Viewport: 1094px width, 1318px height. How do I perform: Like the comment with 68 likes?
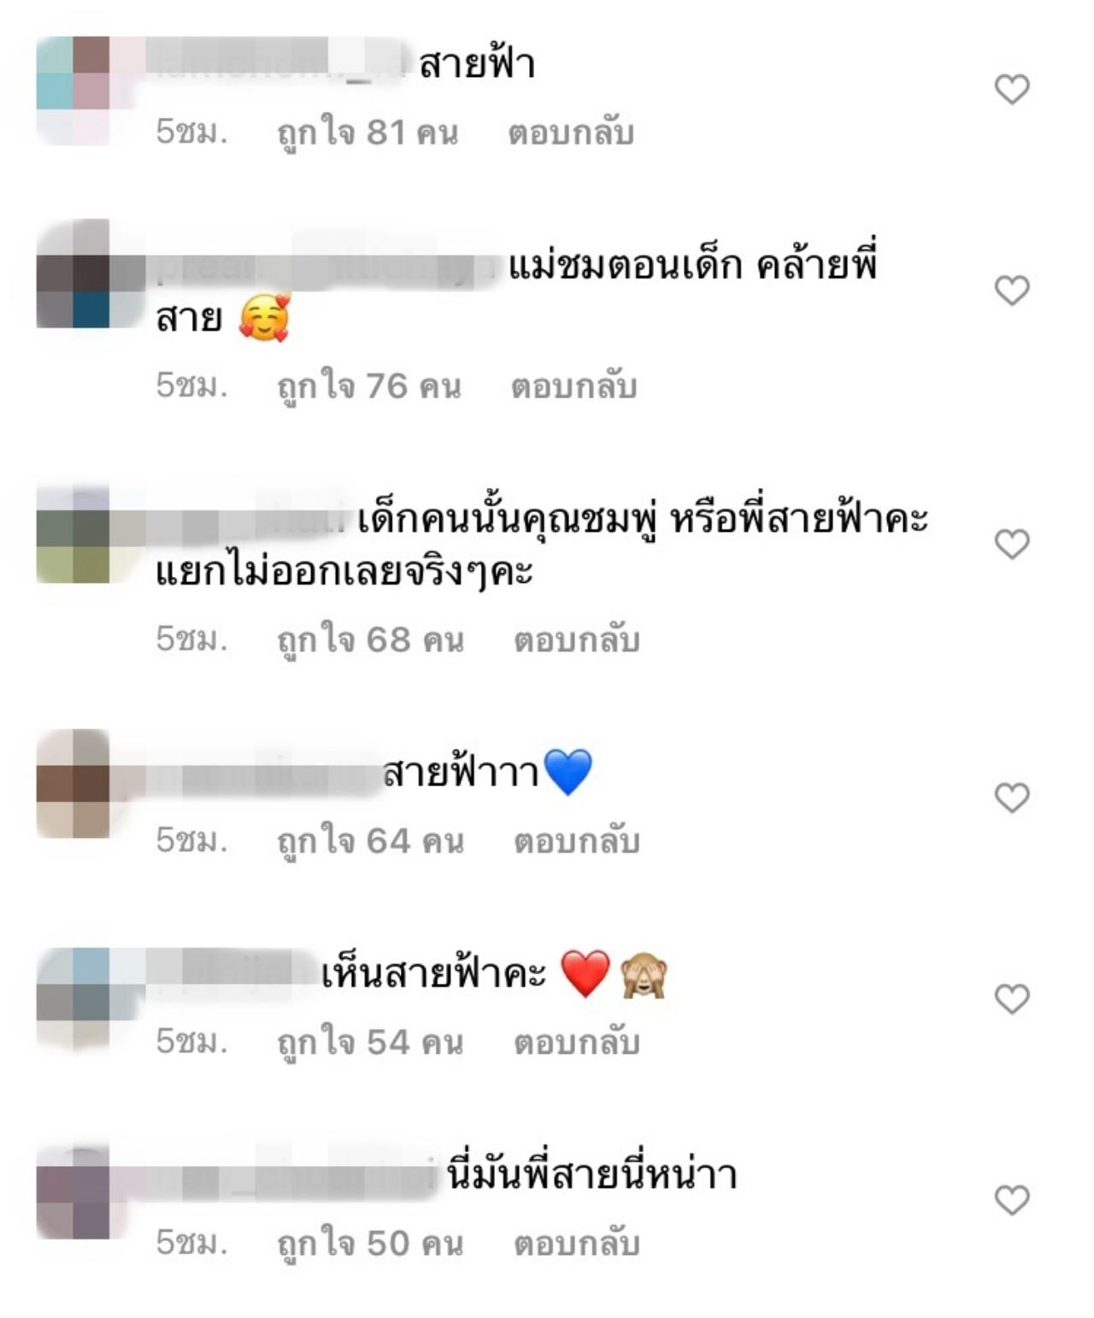1012,544
